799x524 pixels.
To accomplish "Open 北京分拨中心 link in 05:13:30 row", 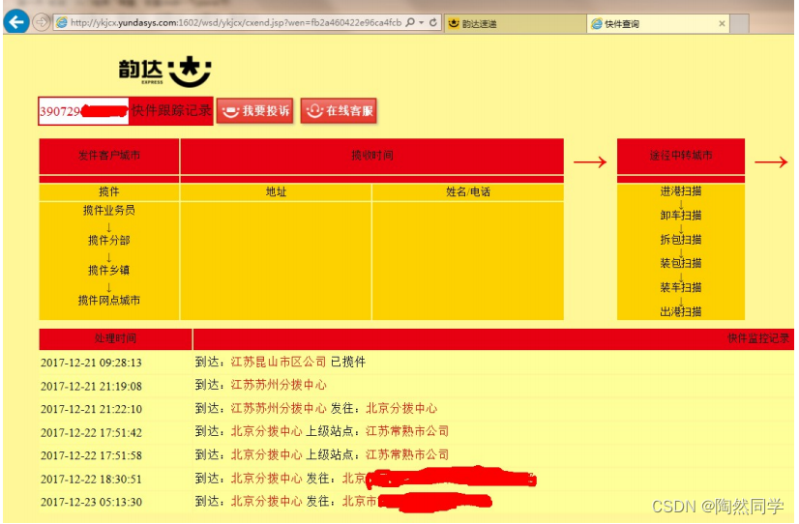I will pyautogui.click(x=267, y=501).
